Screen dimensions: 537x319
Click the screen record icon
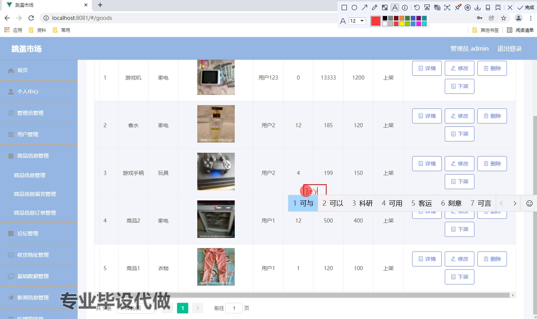(468, 8)
